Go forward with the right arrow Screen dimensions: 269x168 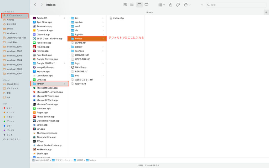click(42, 5)
